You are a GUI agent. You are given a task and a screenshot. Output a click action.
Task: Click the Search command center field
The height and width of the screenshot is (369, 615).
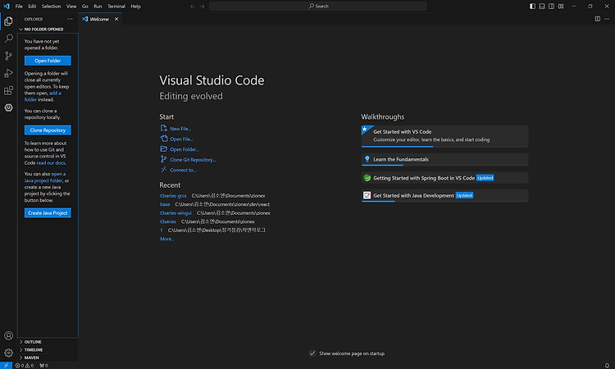click(318, 7)
